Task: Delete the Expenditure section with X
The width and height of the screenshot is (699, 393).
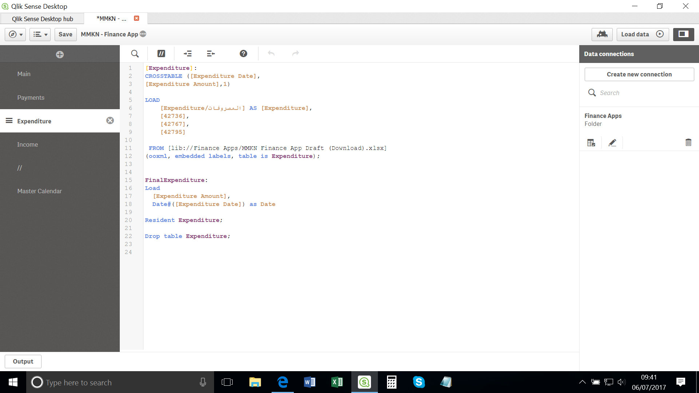Action: (110, 120)
